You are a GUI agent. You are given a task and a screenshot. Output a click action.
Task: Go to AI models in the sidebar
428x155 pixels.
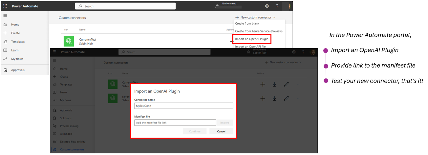coord(65,134)
